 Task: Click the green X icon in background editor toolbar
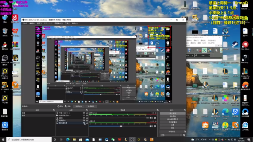click(x=204, y=50)
